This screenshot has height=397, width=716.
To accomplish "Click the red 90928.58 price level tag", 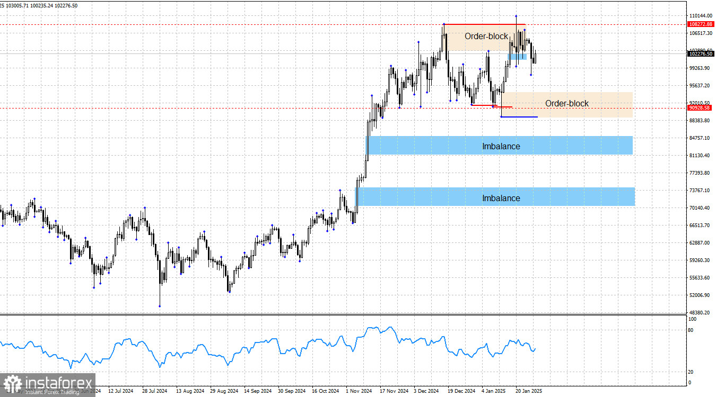I will pos(699,108).
